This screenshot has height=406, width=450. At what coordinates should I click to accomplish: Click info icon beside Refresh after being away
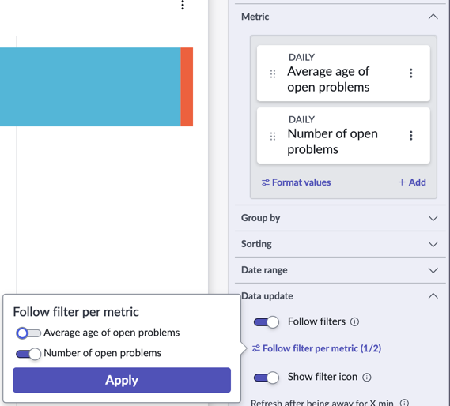tap(404, 403)
